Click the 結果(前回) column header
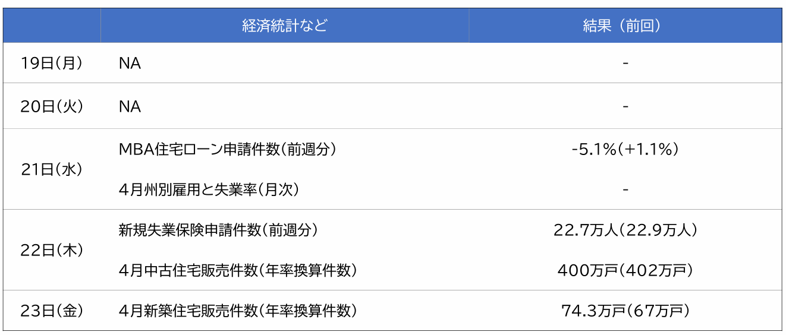Screen dimensions: 786x335 pos(625,26)
